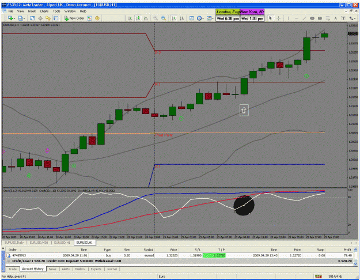Open the News terminal tab
Screen dimensions: 360x280
point(52,269)
